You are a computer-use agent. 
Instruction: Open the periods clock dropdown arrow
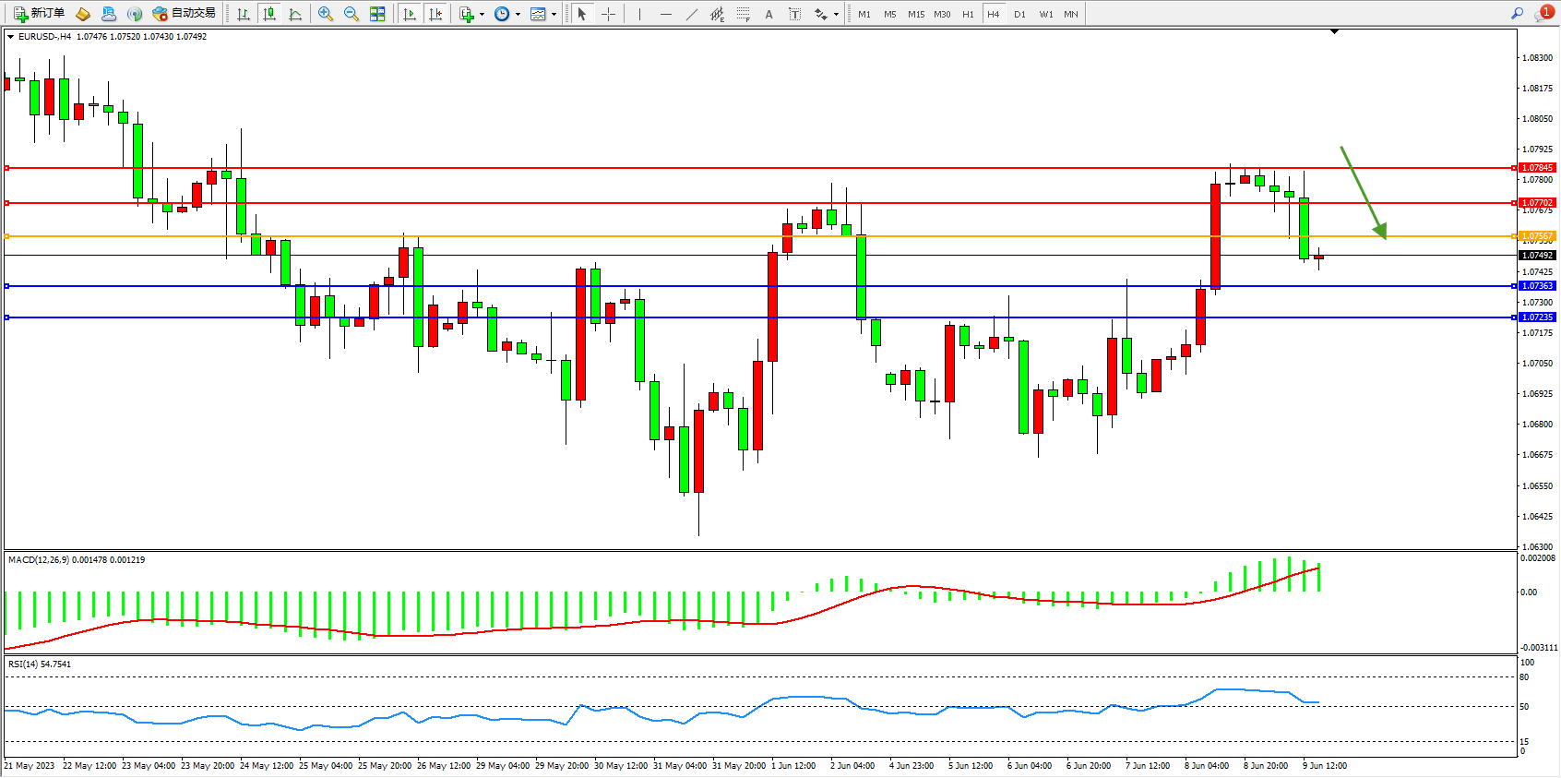point(518,14)
